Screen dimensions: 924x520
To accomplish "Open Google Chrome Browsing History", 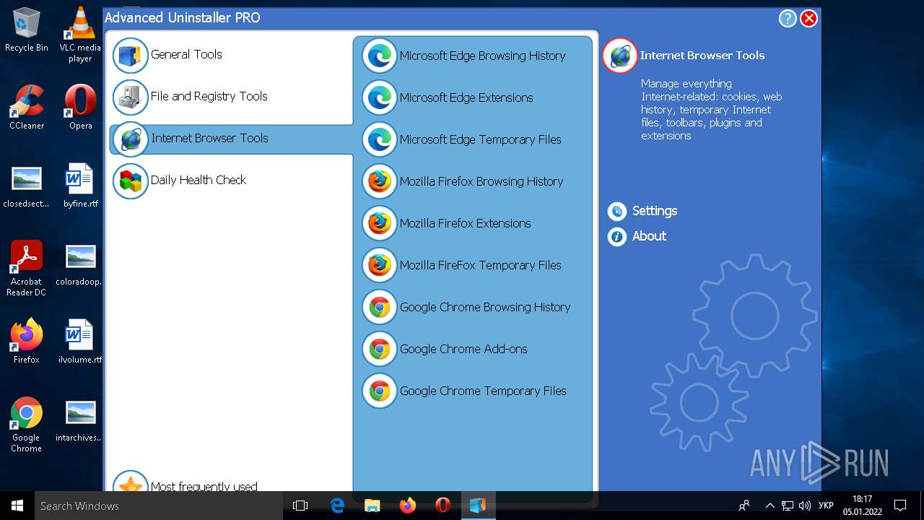I will click(x=485, y=308).
